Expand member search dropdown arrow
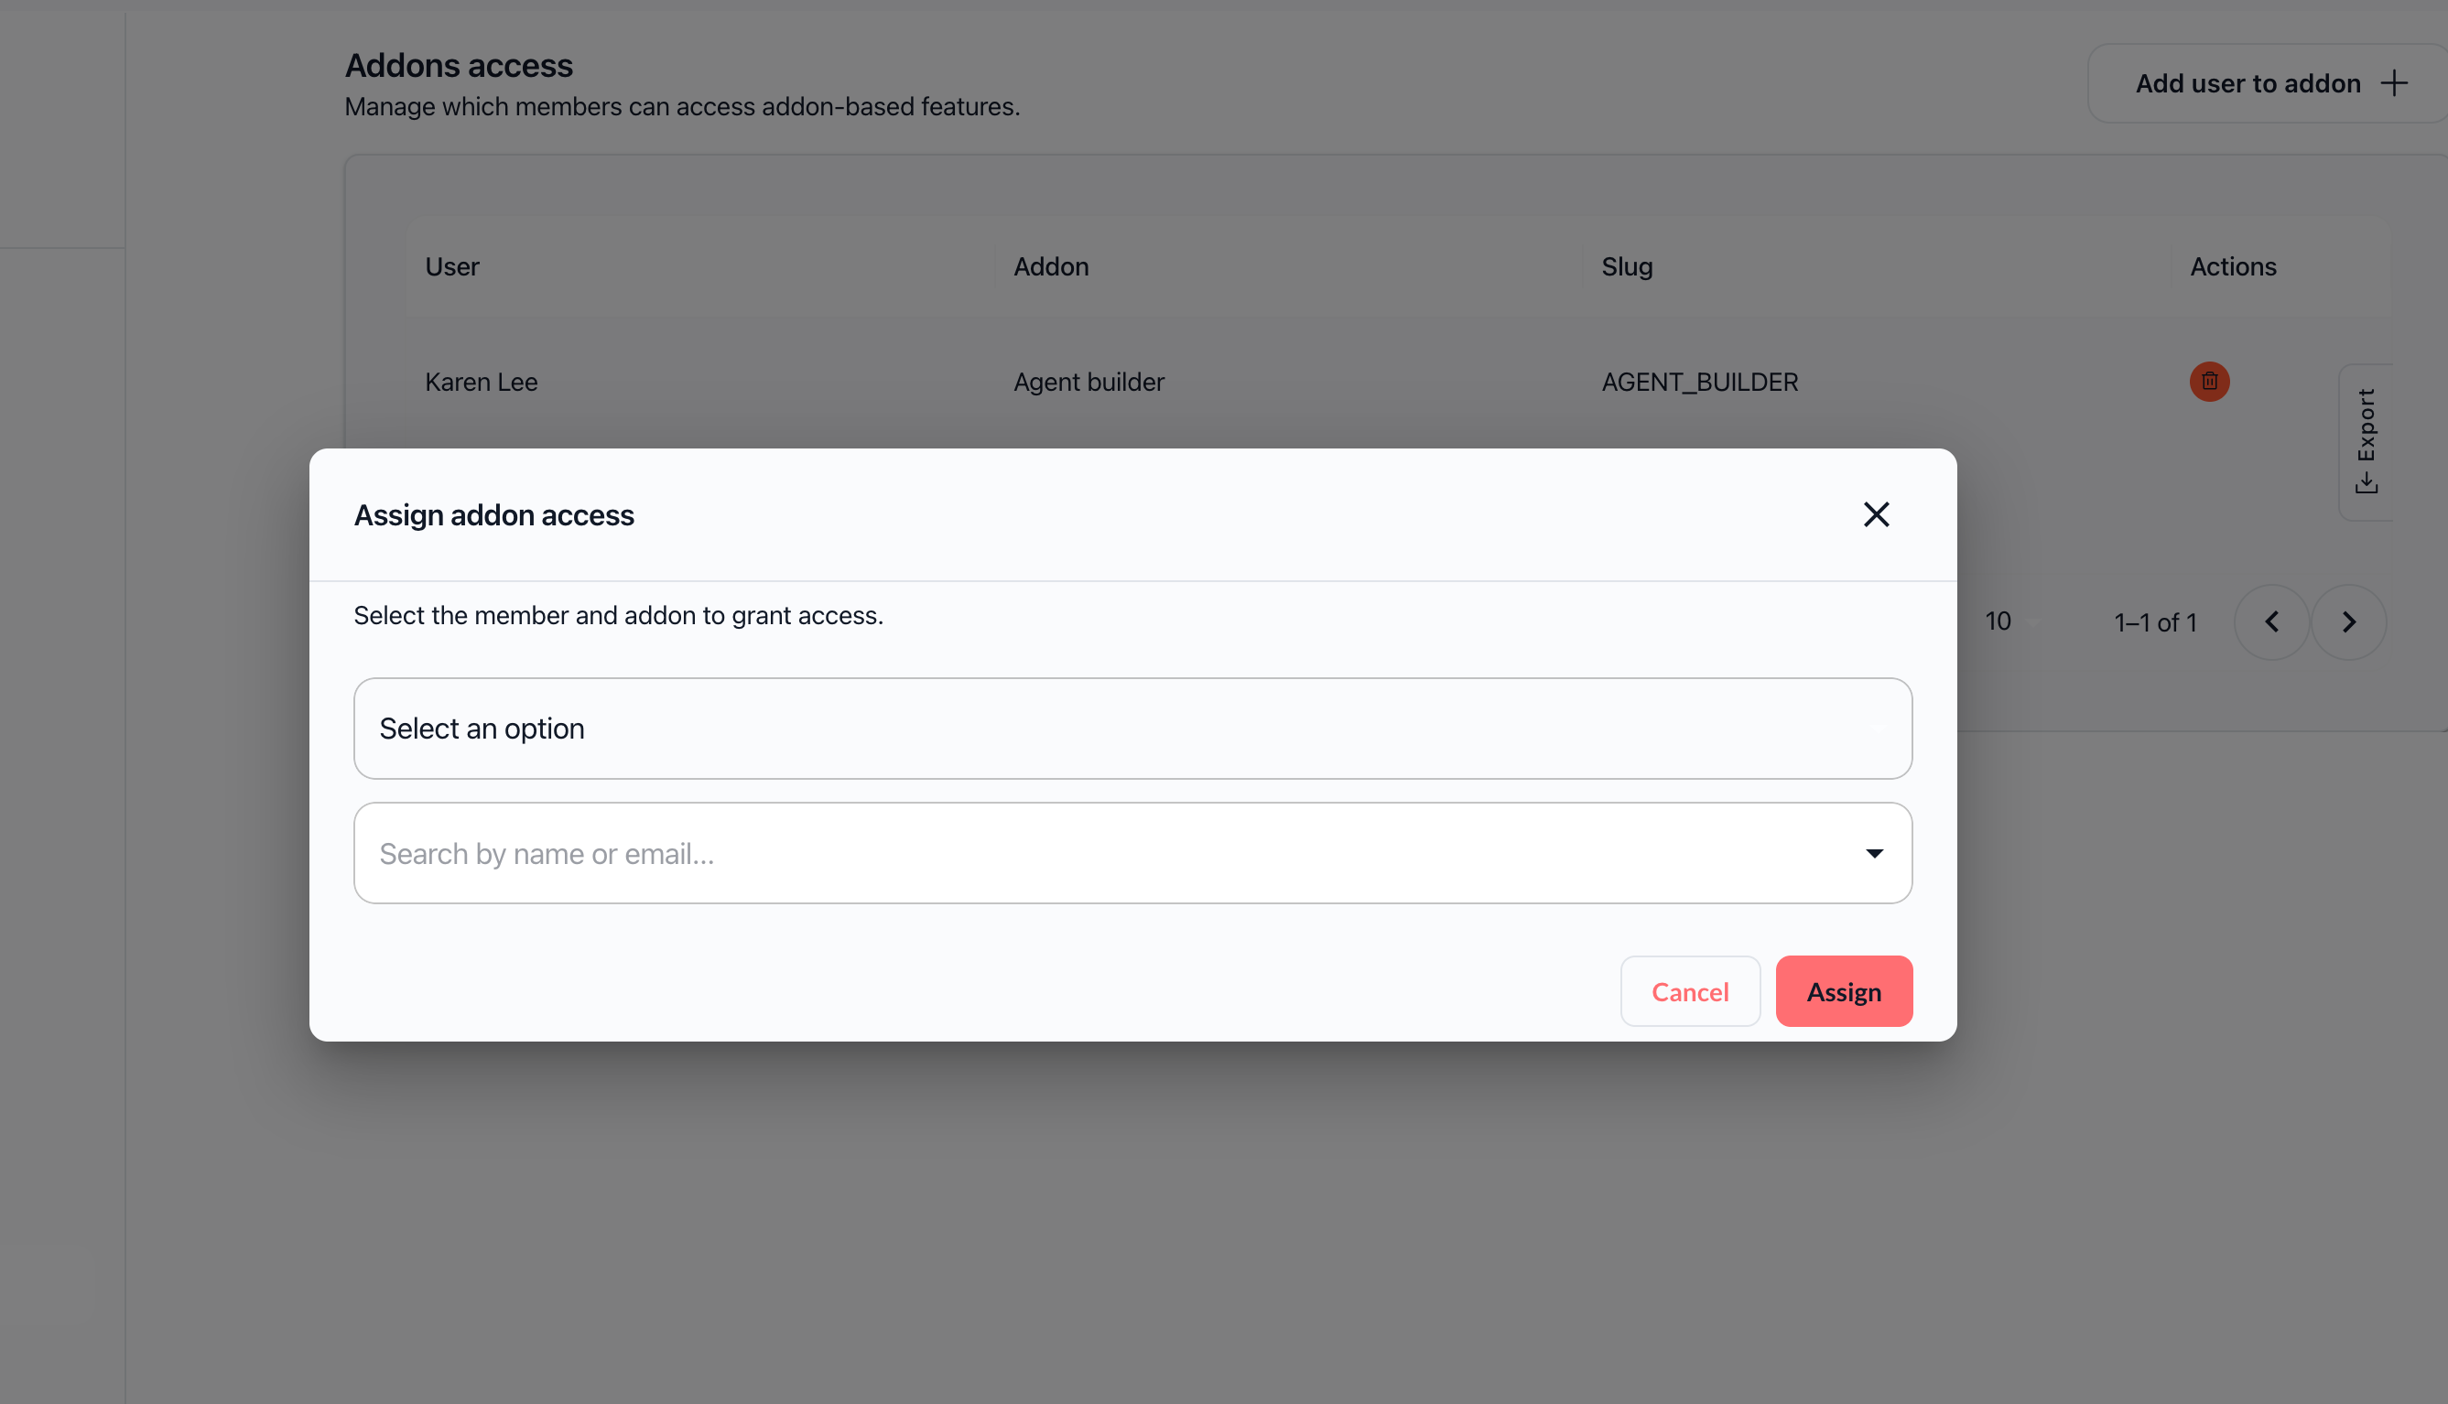This screenshot has width=2448, height=1404. 1873,853
